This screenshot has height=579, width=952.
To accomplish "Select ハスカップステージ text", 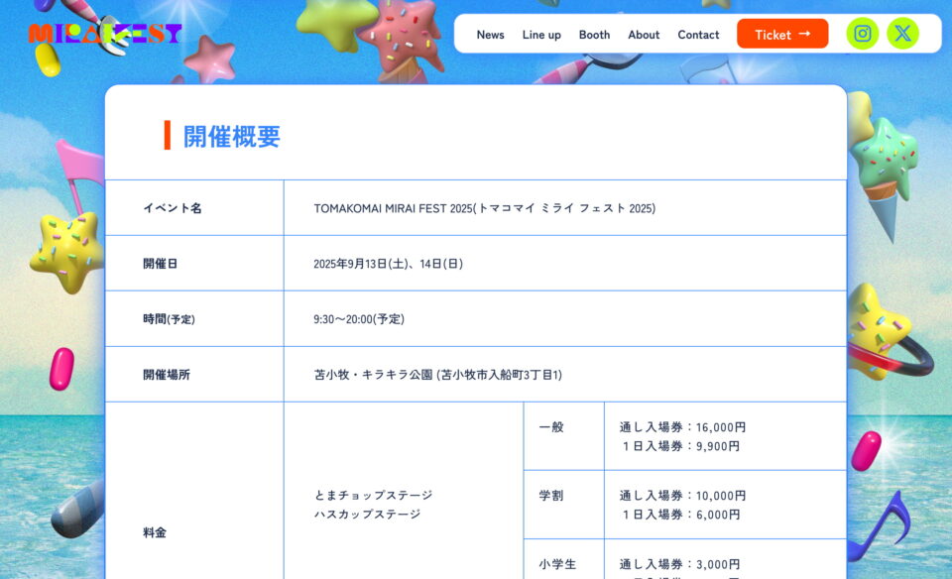I will (x=367, y=514).
